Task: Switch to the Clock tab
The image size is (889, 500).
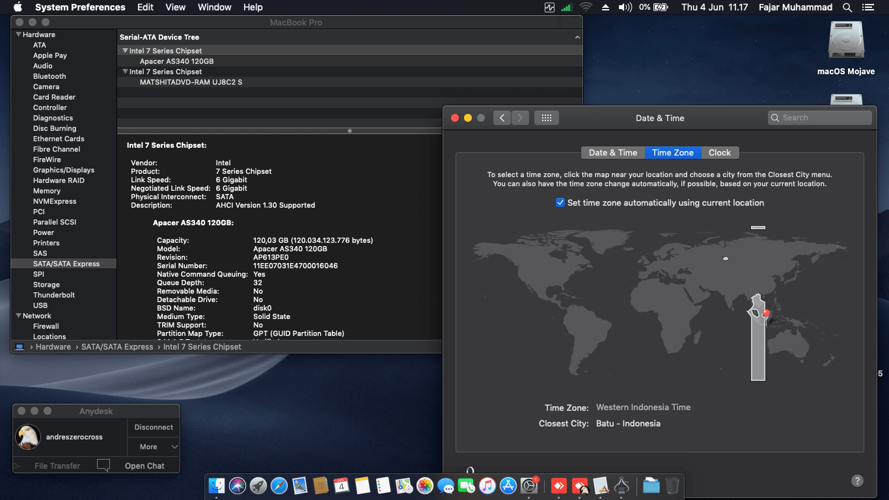Action: point(720,152)
